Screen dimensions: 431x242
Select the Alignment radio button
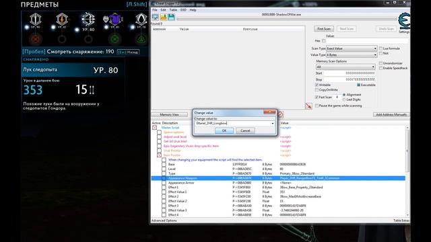pyautogui.click(x=344, y=95)
